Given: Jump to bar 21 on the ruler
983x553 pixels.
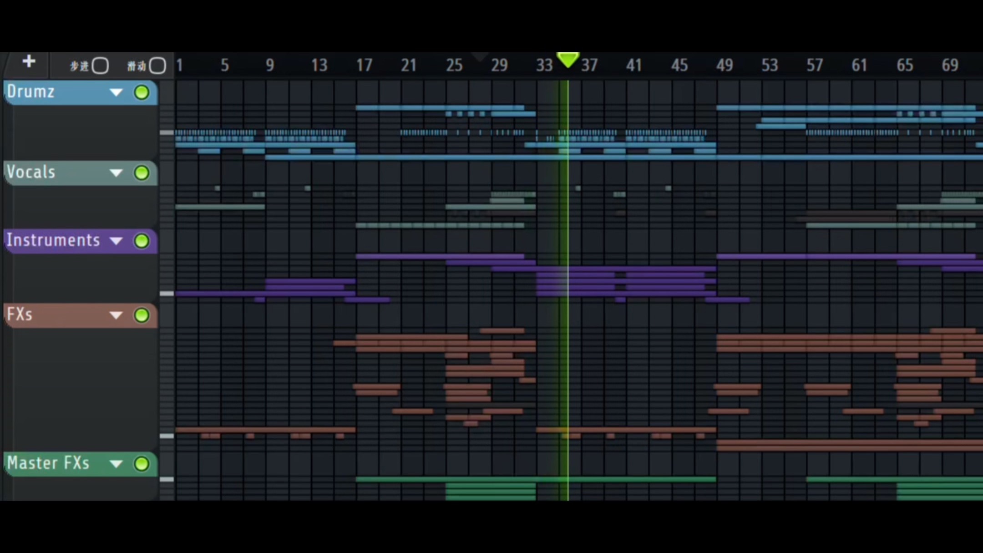Looking at the screenshot, I should click(x=409, y=66).
